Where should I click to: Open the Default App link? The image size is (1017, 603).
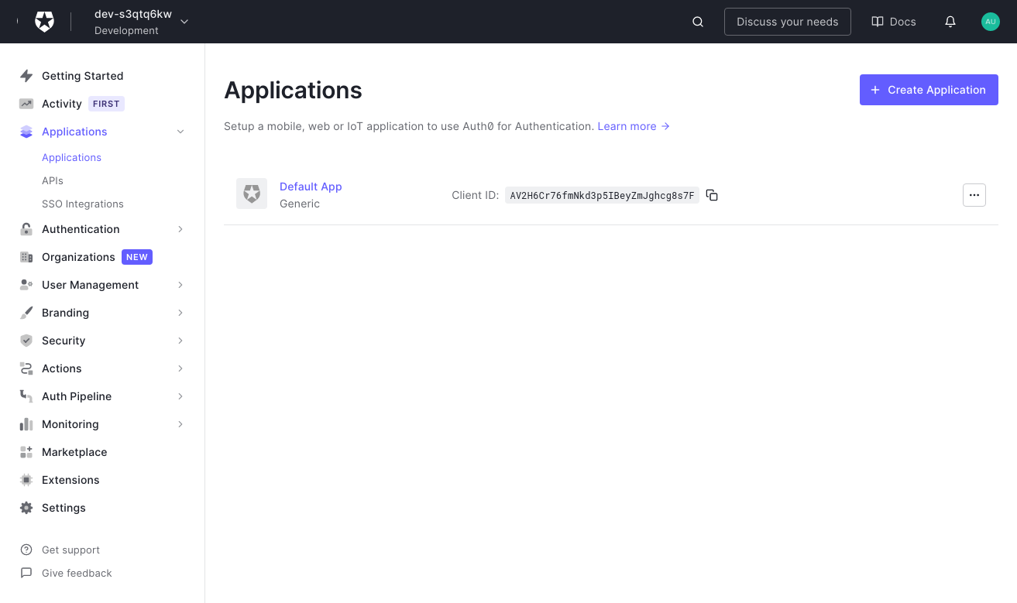coord(311,187)
